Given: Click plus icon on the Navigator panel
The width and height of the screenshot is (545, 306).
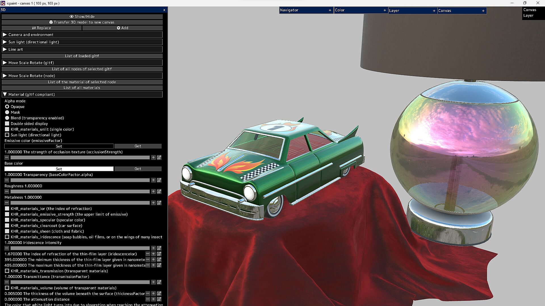Looking at the screenshot, I should tap(330, 10).
